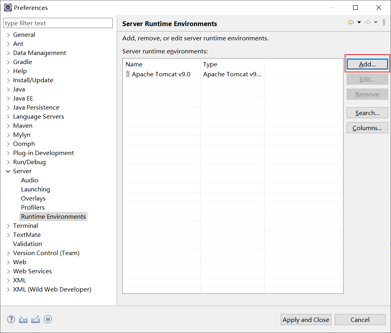This screenshot has height=333, width=391.
Task: Focus the type filter text field
Action: (x=58, y=23)
